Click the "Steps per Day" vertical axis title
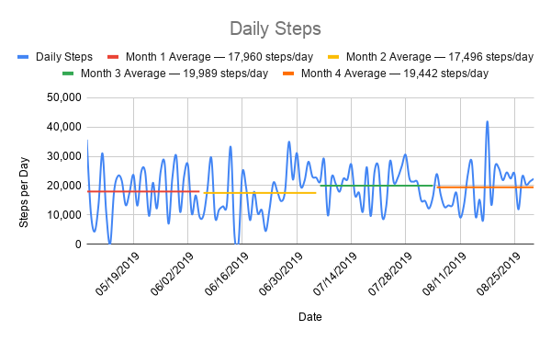This screenshot has height=341, width=551. click(24, 192)
